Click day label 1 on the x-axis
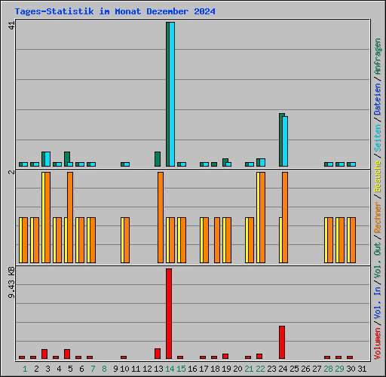Image resolution: width=386 pixels, height=377 pixels. click(25, 369)
